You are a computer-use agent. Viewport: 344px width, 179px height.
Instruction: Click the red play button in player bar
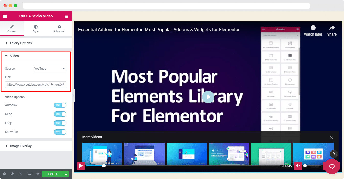tap(81, 166)
